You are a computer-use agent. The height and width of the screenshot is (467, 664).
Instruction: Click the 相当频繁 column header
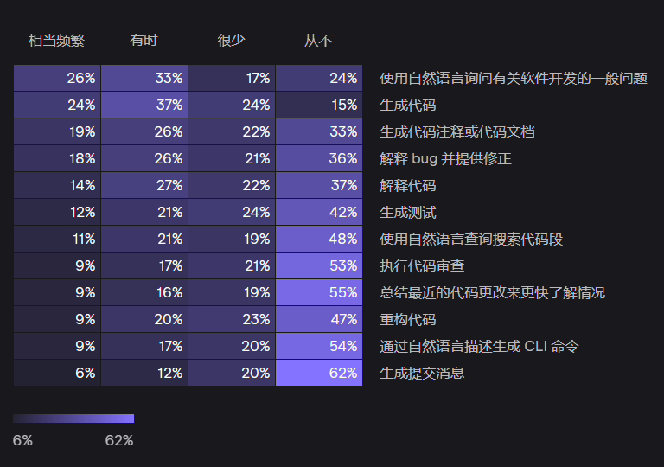57,41
